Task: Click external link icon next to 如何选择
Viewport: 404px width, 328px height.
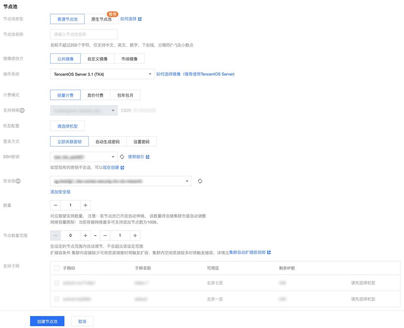Action: pyautogui.click(x=140, y=19)
